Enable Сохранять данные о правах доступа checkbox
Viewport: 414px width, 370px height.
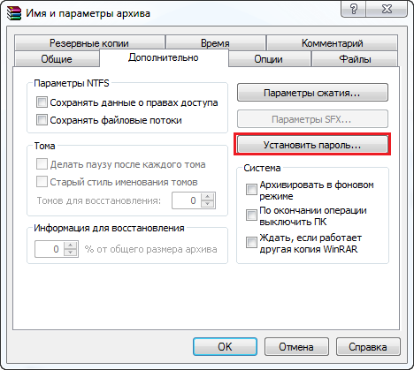42,102
